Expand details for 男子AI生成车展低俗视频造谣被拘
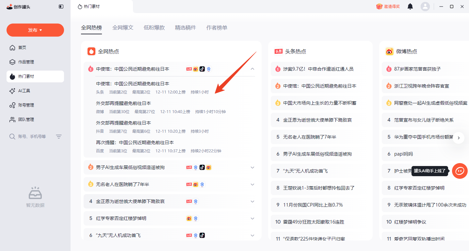This screenshot has height=251, width=469. pos(252,167)
